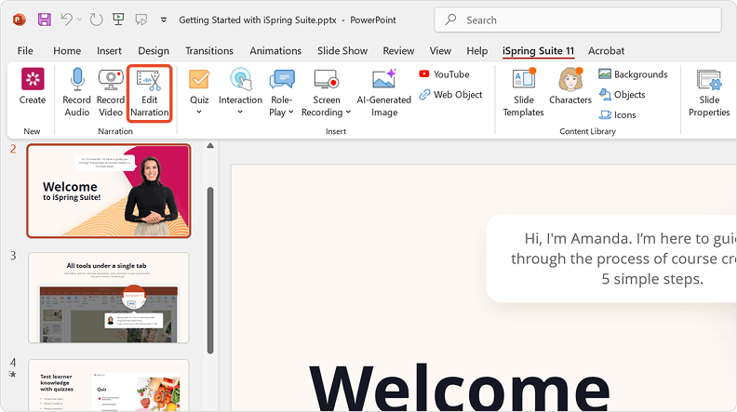Click the large Welcome title on the slide
Viewport: 737px width, 412px height.
tap(459, 386)
